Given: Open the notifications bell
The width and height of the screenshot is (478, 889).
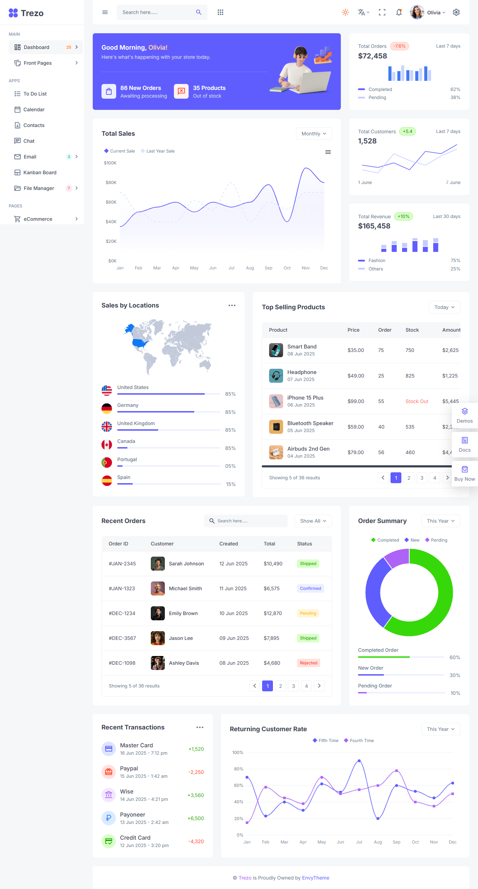Looking at the screenshot, I should click(399, 12).
